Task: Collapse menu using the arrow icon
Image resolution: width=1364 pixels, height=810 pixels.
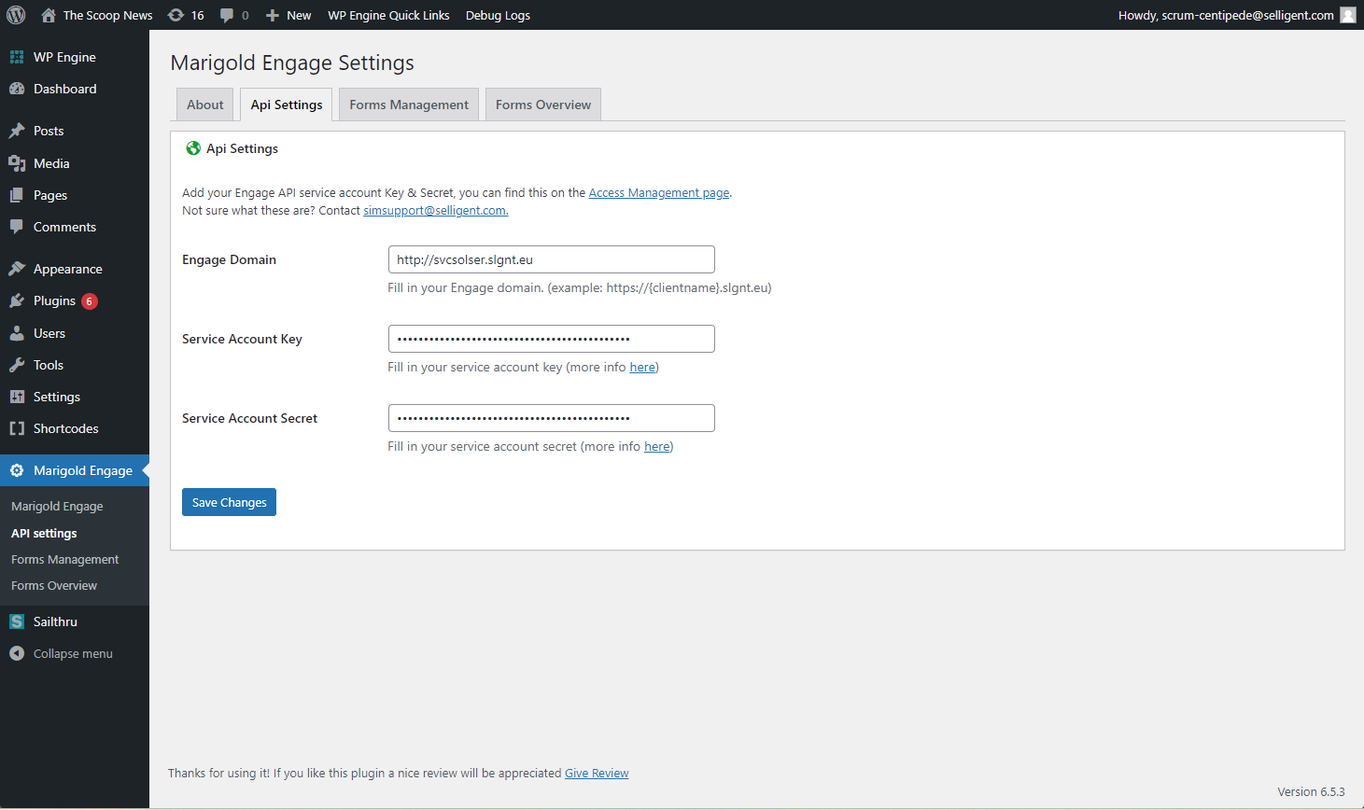Action: (x=17, y=653)
